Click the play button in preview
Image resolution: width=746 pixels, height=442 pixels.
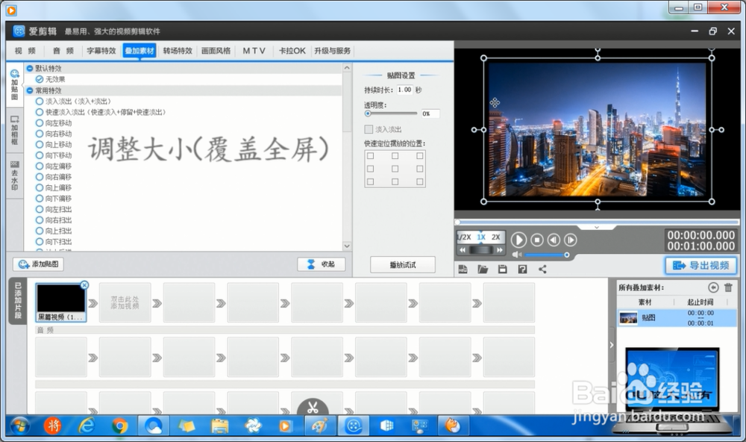518,240
